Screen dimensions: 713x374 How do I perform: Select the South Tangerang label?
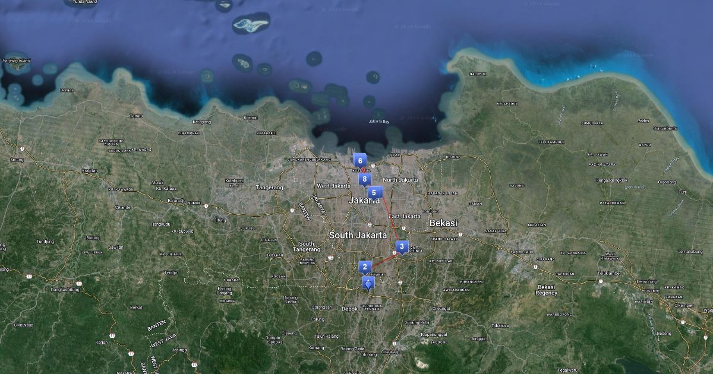pyautogui.click(x=307, y=246)
